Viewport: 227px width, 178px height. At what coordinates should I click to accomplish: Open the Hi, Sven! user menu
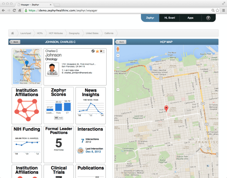point(169,18)
